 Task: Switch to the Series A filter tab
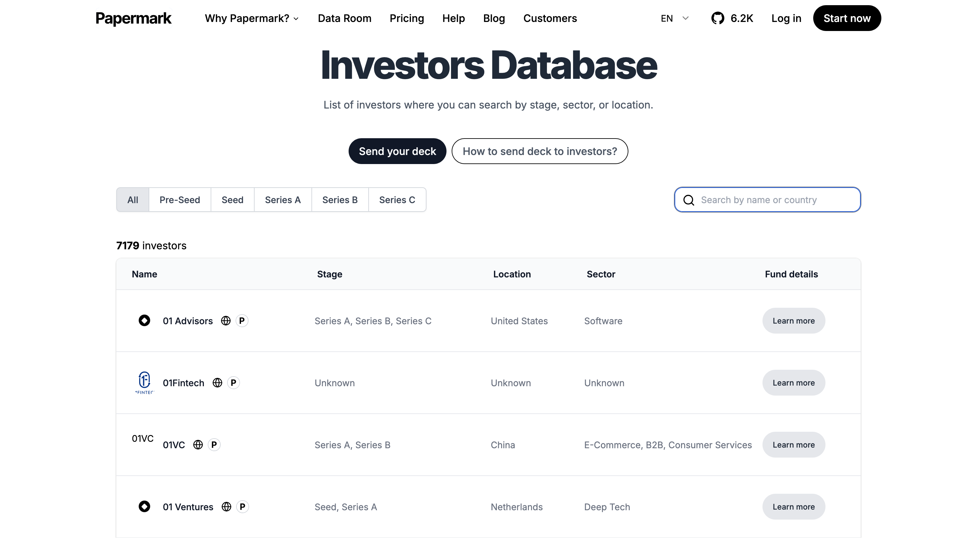pyautogui.click(x=283, y=200)
